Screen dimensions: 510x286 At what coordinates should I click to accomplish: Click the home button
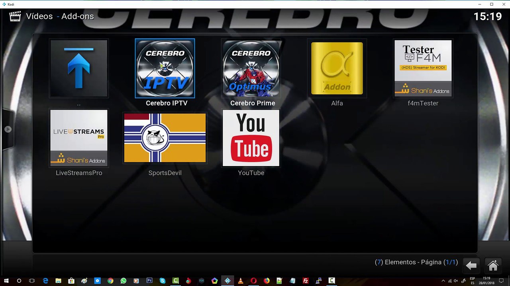pos(493,265)
